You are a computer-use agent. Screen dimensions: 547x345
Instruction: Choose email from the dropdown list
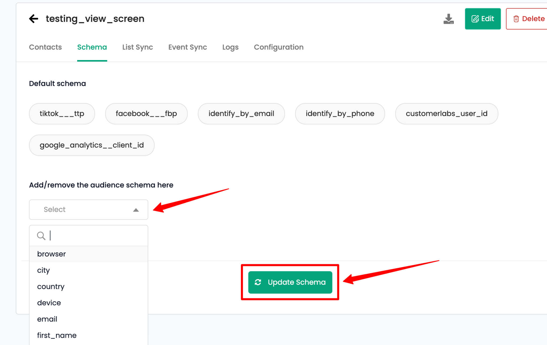point(47,319)
